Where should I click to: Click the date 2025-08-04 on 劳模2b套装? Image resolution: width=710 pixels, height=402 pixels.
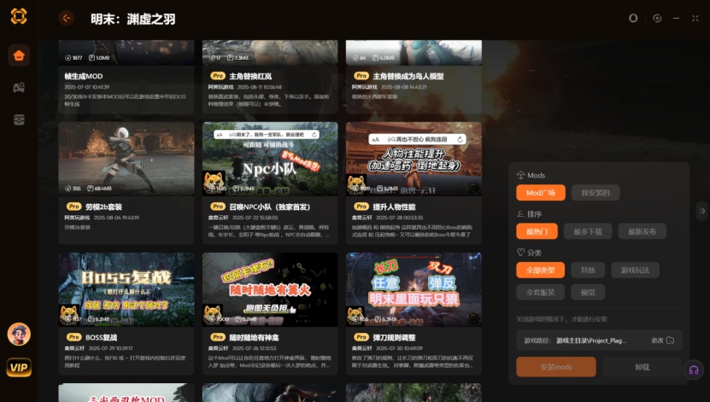point(116,218)
